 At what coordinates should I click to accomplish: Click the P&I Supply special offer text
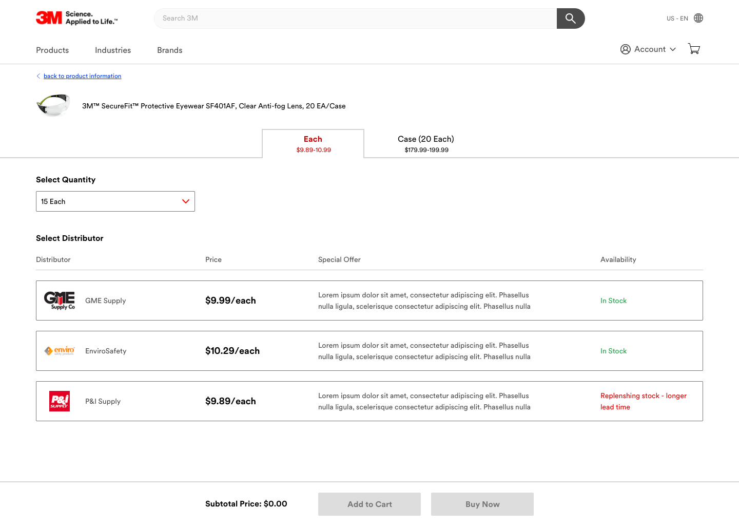424,401
